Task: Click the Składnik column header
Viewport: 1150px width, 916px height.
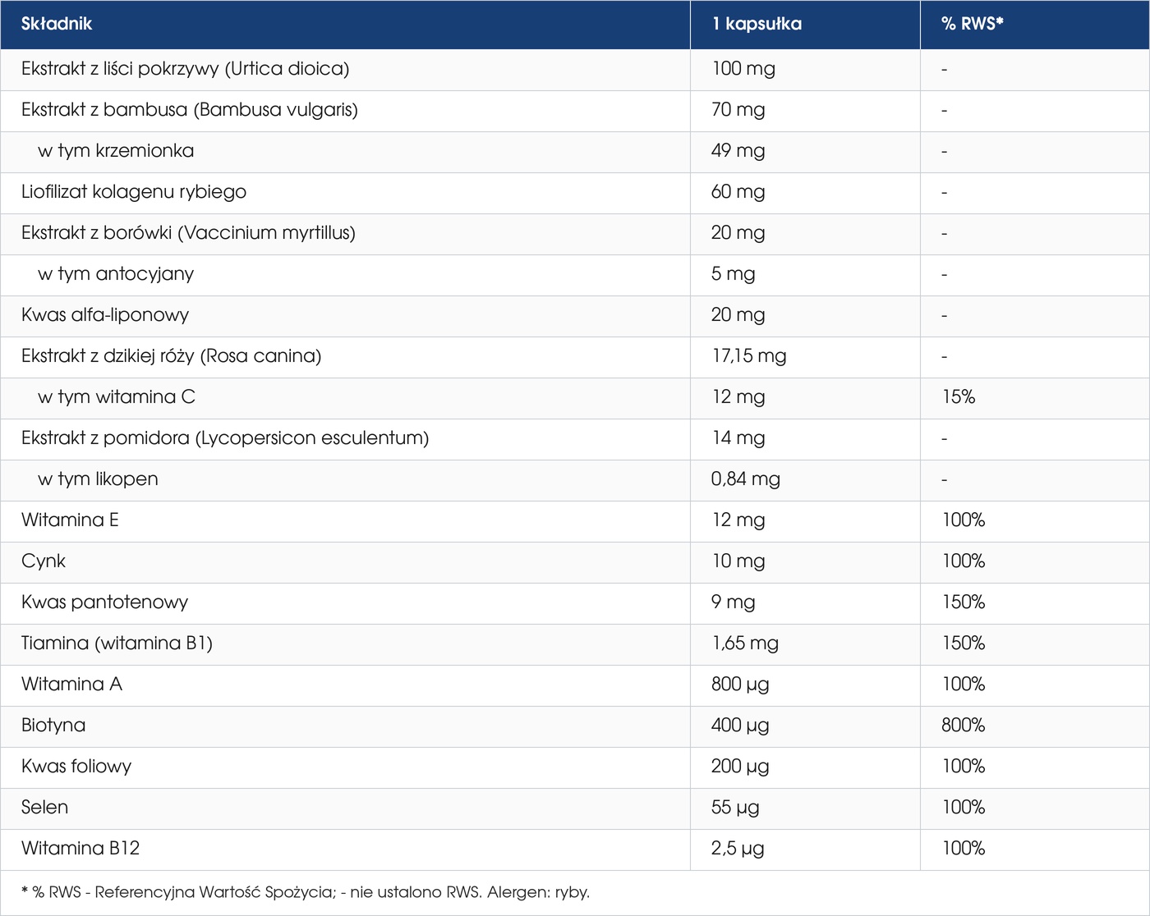Action: (57, 24)
